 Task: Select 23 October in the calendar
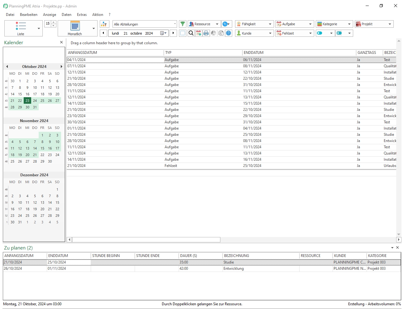point(27,101)
